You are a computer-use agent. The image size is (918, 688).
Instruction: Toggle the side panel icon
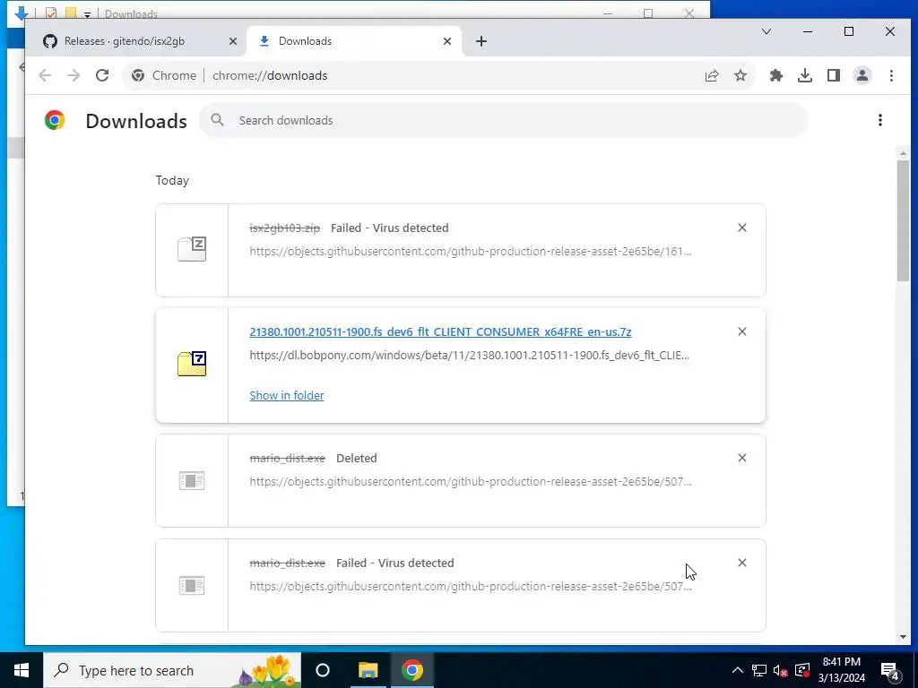coord(834,75)
